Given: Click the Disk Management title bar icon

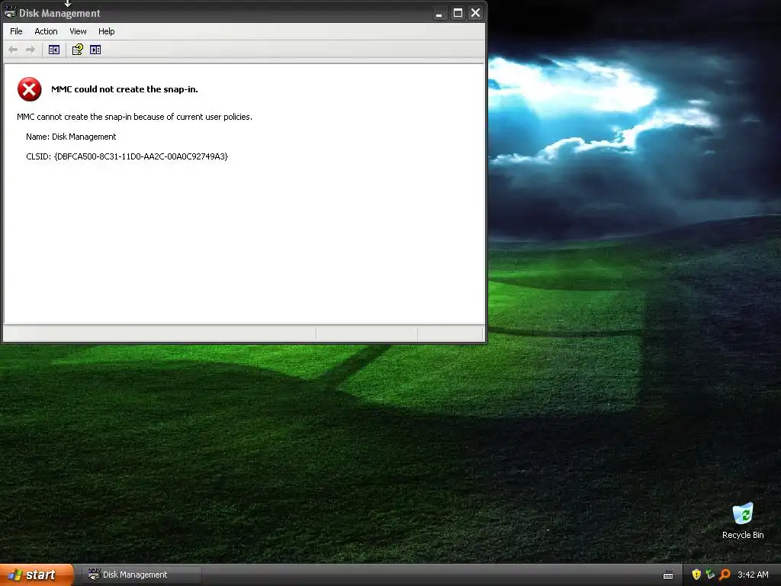Looking at the screenshot, I should tap(10, 12).
